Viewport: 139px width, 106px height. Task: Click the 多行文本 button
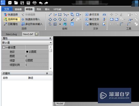tap(92, 15)
